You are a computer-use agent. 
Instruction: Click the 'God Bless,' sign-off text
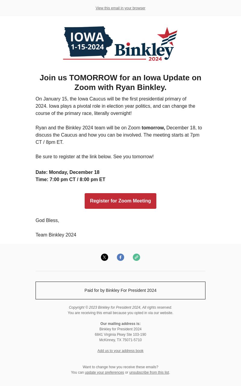[47, 221]
